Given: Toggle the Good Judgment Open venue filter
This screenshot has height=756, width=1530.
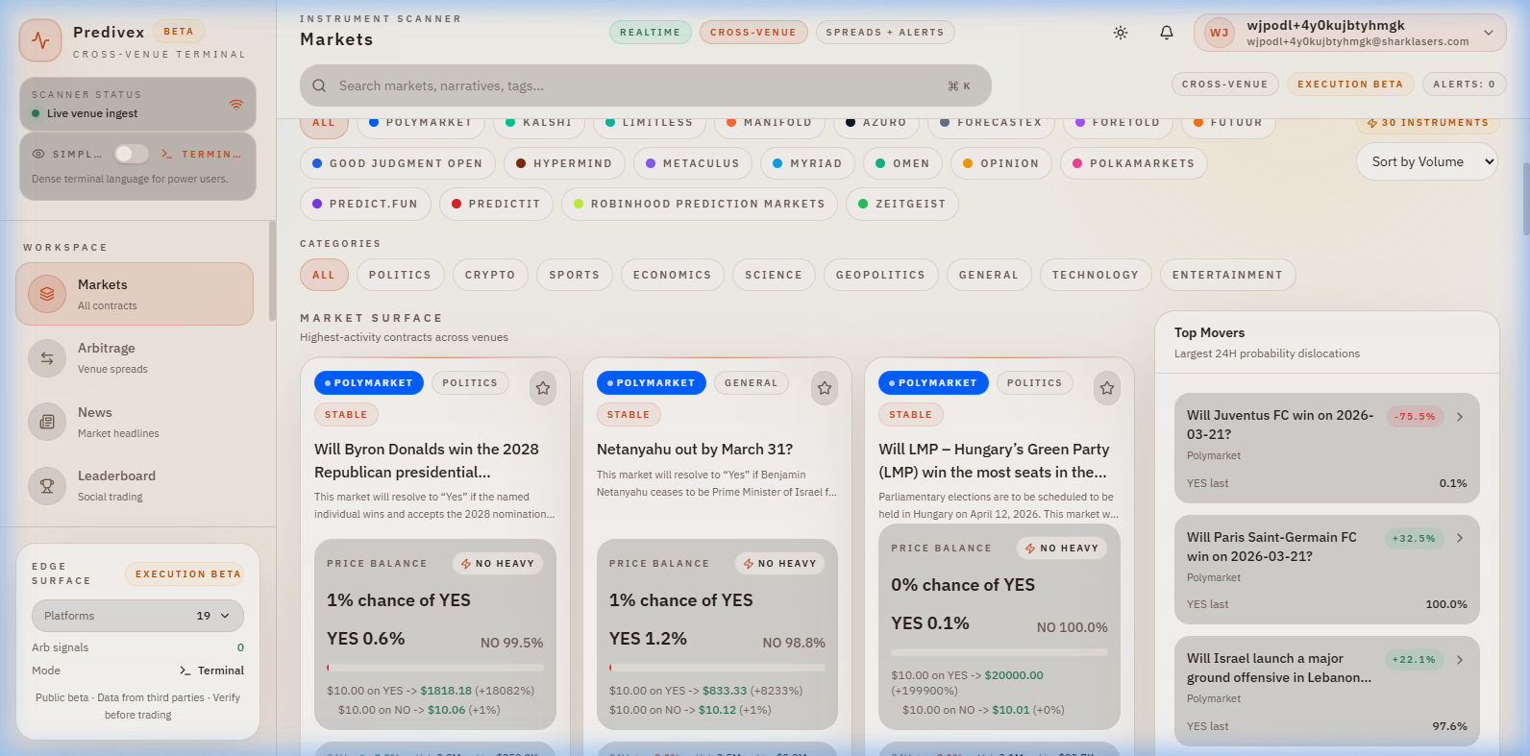Looking at the screenshot, I should (398, 163).
